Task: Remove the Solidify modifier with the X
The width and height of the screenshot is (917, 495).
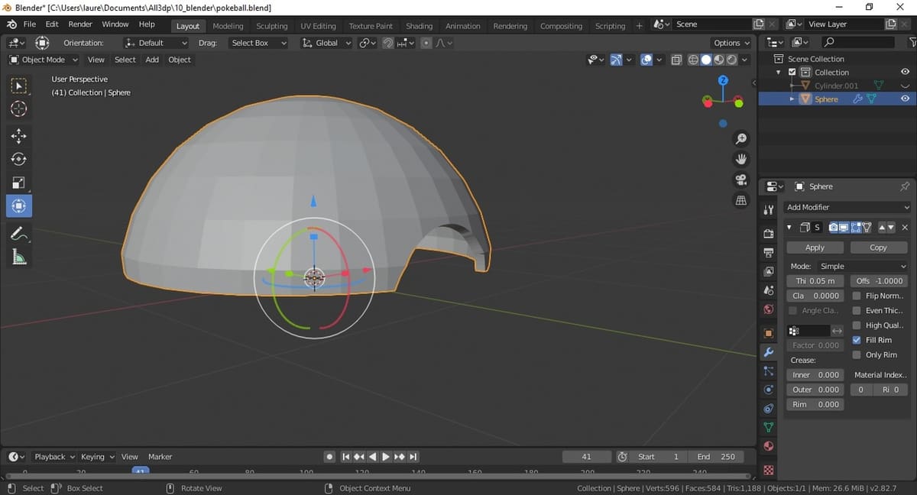Action: tap(905, 228)
